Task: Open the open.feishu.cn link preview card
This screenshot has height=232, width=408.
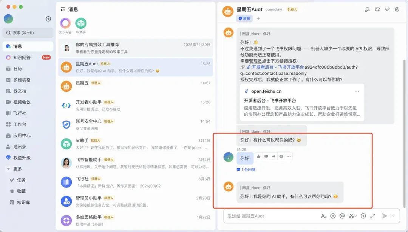Action: pos(302,102)
